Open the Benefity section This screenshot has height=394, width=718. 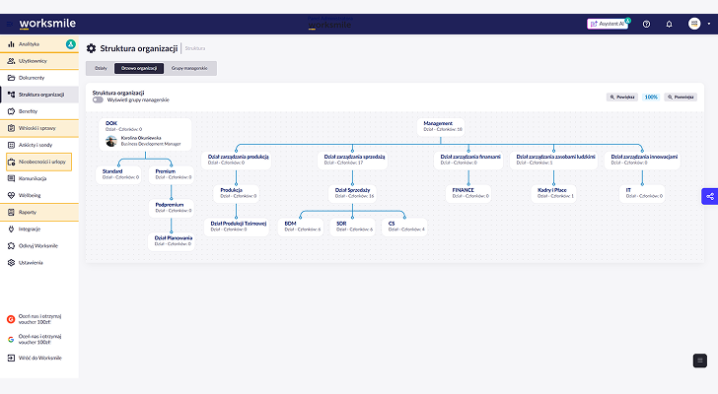click(38, 111)
